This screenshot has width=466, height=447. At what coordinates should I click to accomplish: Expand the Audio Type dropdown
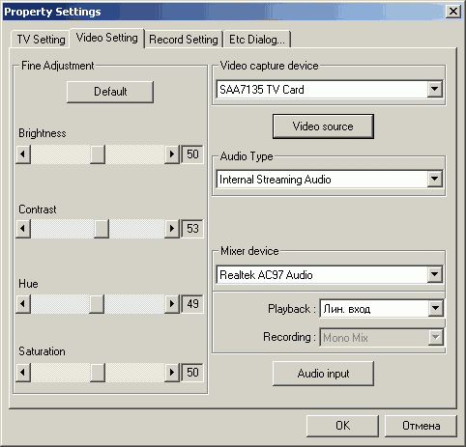coord(435,179)
